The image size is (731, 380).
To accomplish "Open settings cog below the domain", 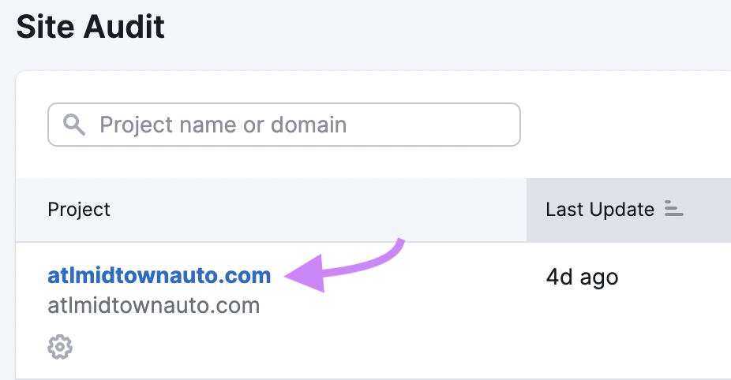I will pyautogui.click(x=60, y=347).
